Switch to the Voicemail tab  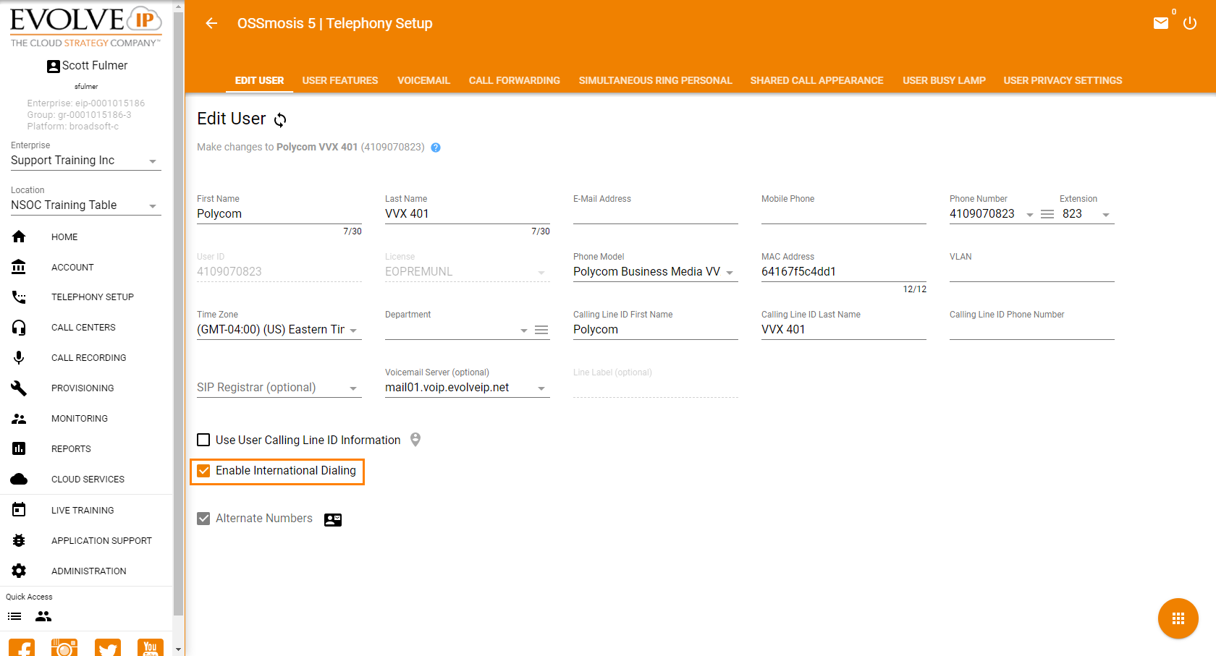[x=423, y=80]
